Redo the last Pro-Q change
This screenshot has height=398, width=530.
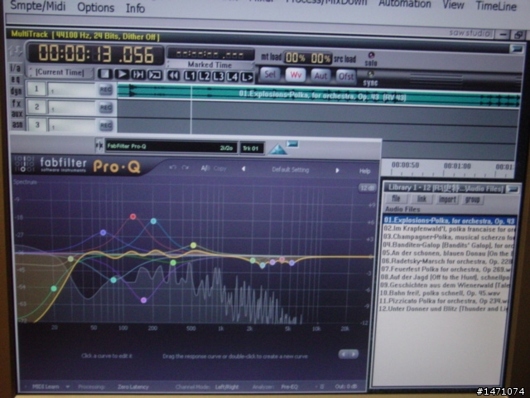click(185, 167)
